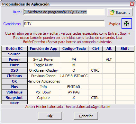Viewport: 136px width, 124px height.
Task: Click the Código-Tecla column header
Action: 74,49
